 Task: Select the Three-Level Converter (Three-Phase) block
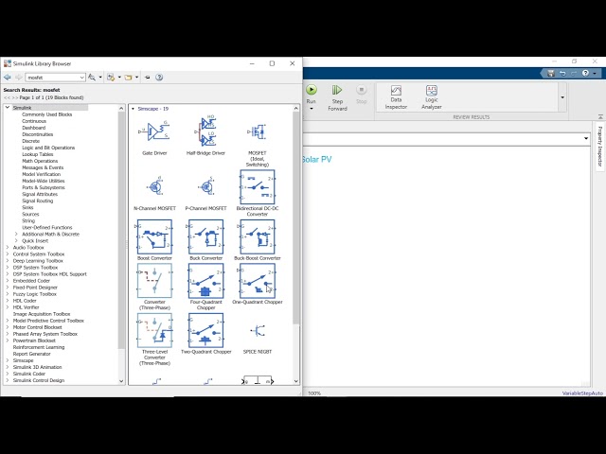pos(154,330)
